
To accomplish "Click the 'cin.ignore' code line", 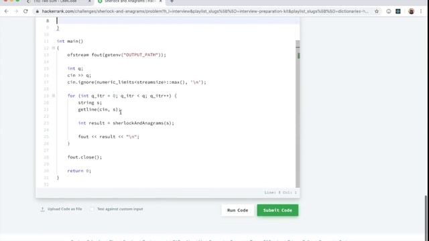I will 137,82.
